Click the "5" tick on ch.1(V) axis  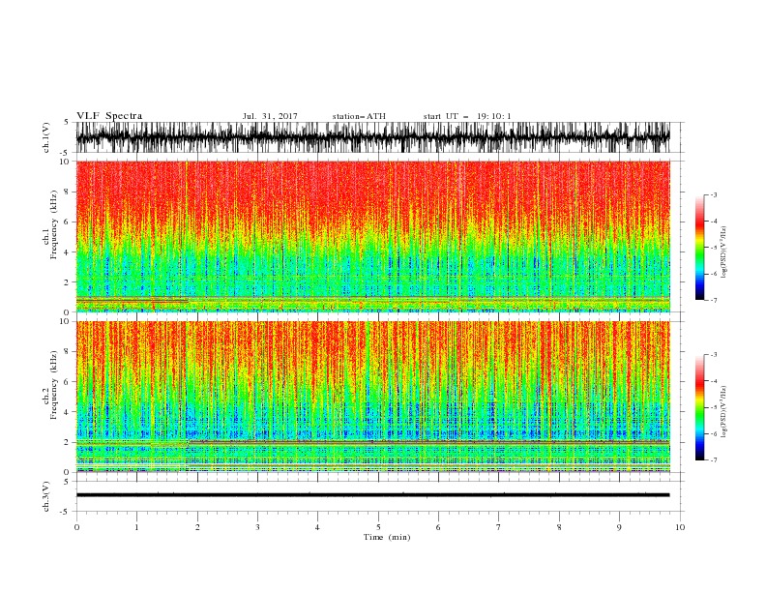(67, 122)
